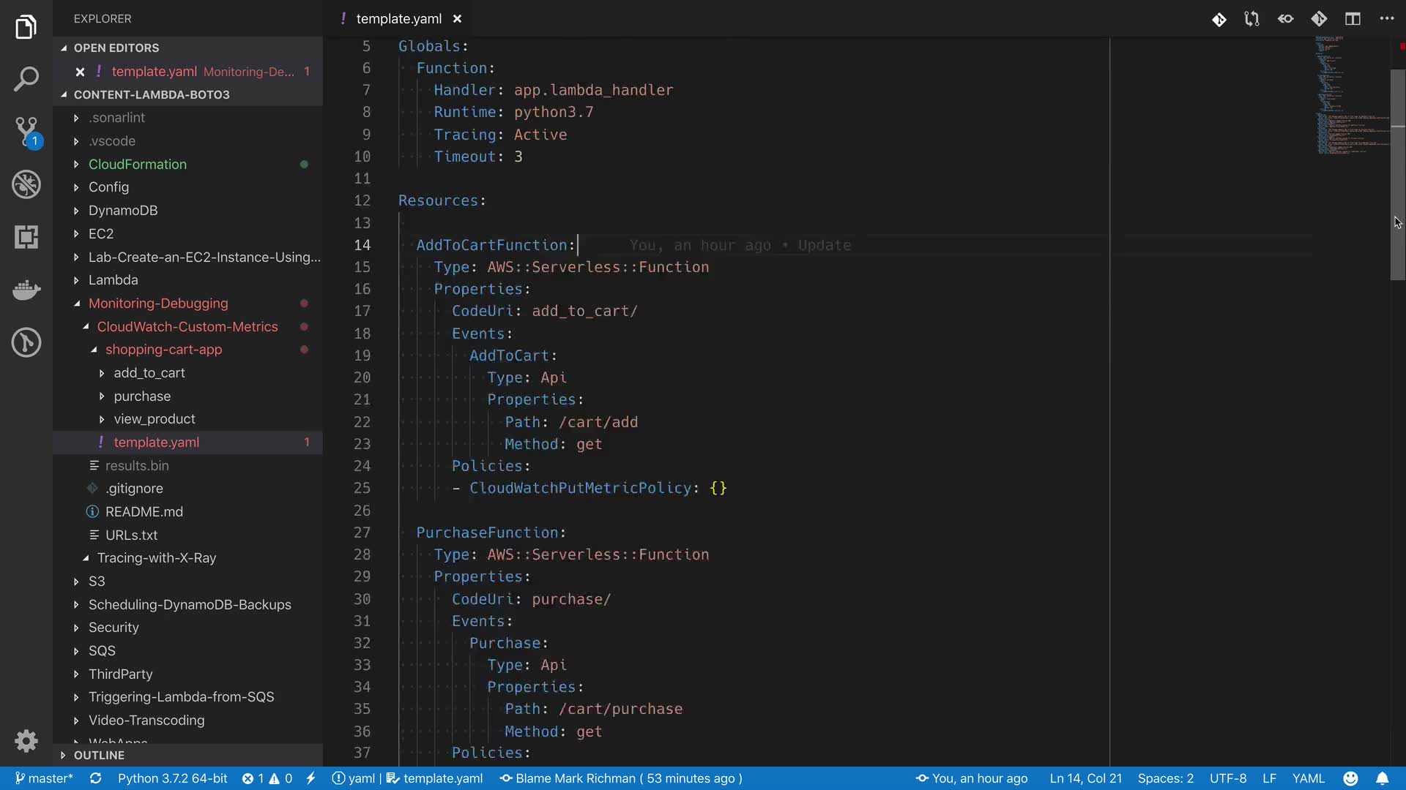The height and width of the screenshot is (790, 1406).
Task: Open README.md in the explorer
Action: tap(144, 511)
